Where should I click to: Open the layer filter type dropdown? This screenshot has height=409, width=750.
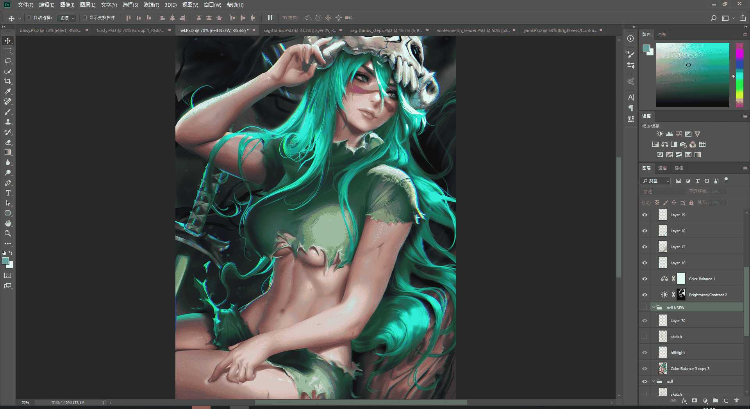tap(655, 181)
